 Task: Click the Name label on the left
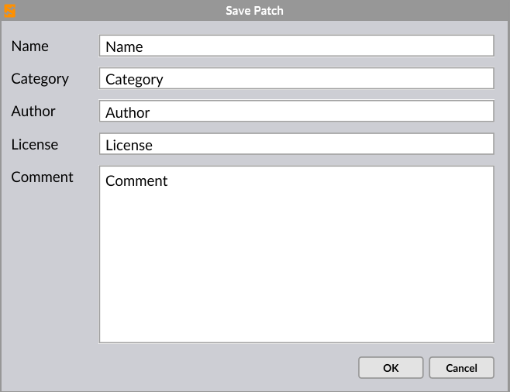coord(30,46)
